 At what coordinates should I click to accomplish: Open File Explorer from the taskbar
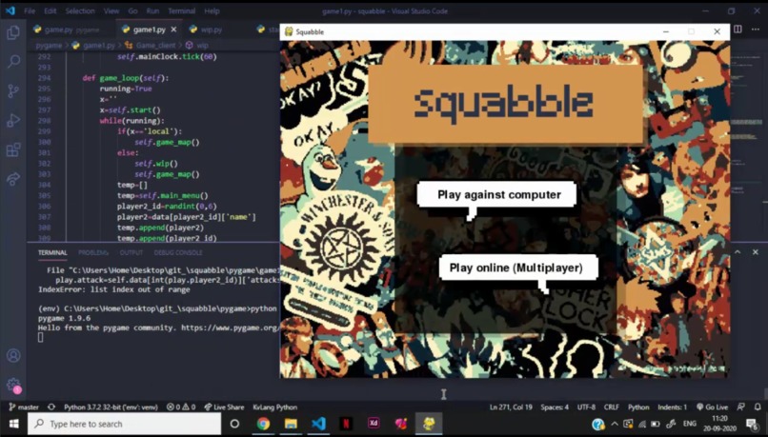(291, 424)
